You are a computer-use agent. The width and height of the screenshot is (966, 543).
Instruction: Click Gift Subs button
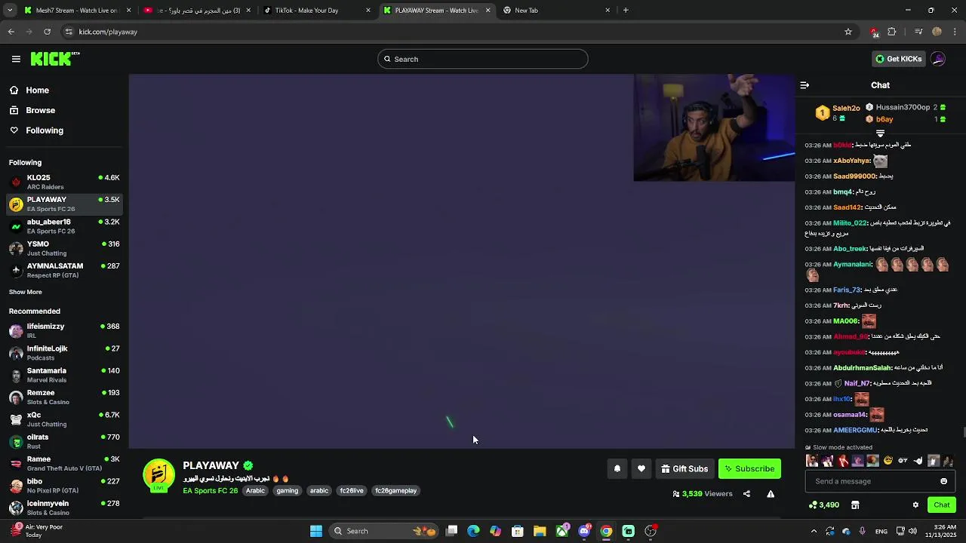(685, 469)
